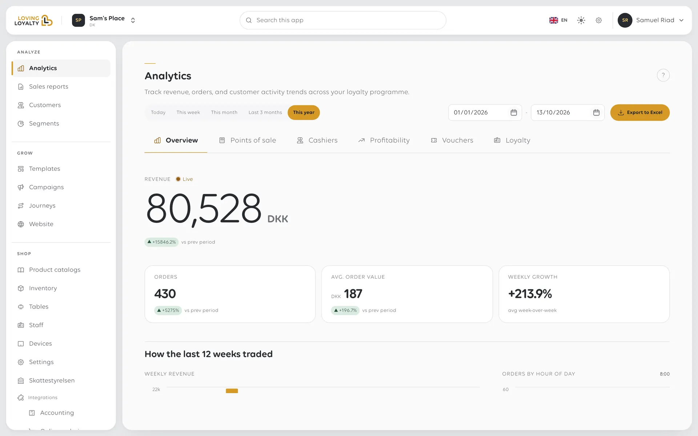
Task: Open Website in sidebar
Action: click(61, 224)
